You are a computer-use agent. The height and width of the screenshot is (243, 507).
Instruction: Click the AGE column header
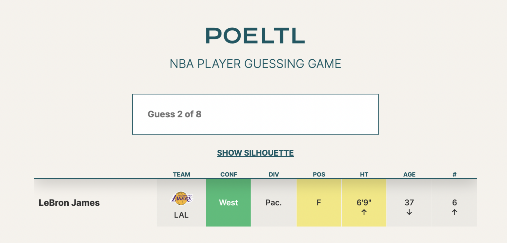click(x=409, y=174)
